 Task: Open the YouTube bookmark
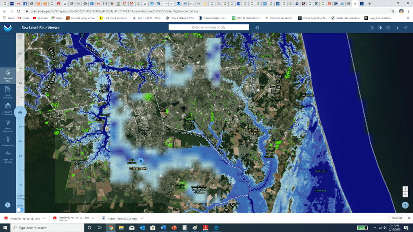tap(40, 18)
